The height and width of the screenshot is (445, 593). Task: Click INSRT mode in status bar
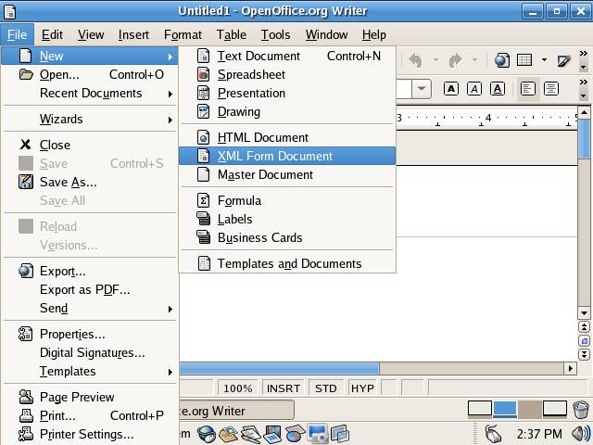[x=284, y=388]
